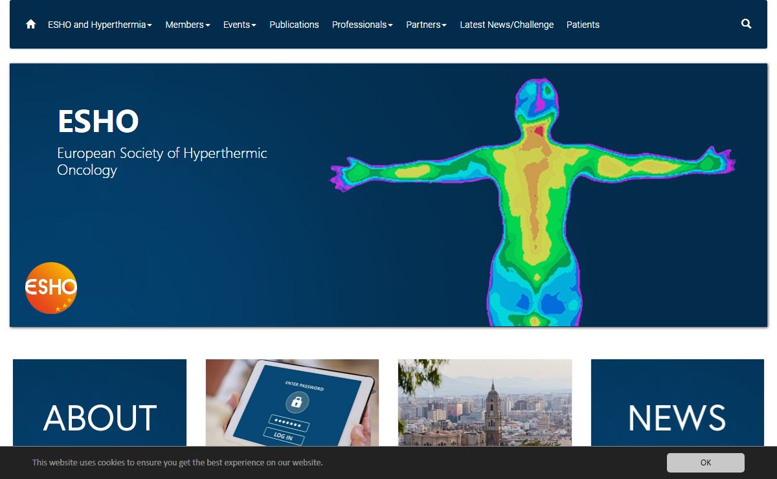
Task: Open the Patients menu item
Action: coord(583,25)
